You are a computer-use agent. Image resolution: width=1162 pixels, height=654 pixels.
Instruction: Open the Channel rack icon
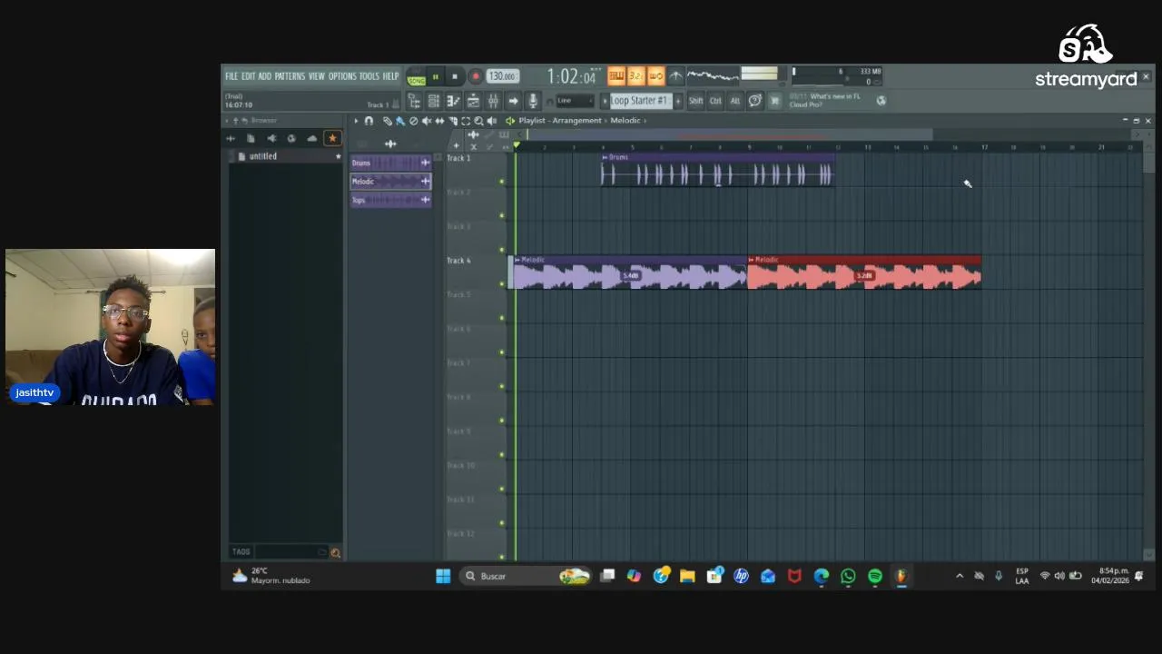tap(434, 101)
